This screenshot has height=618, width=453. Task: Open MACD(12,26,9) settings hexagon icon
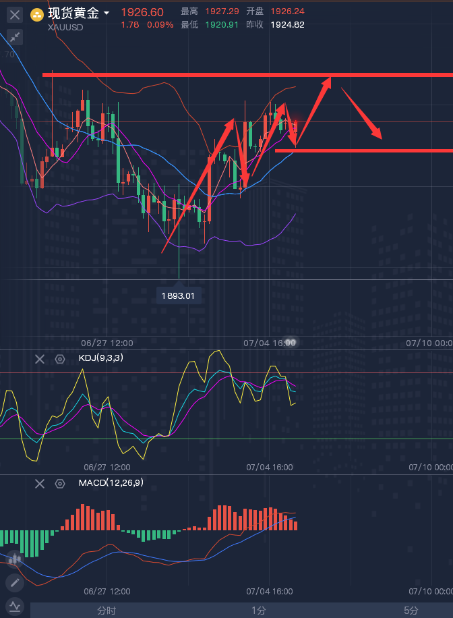click(x=60, y=484)
